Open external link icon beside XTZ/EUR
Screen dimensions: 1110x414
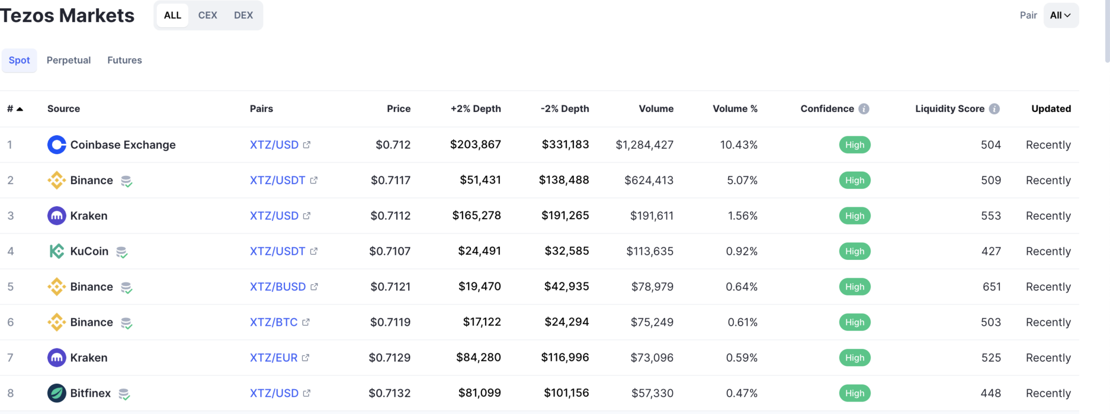[x=306, y=358]
